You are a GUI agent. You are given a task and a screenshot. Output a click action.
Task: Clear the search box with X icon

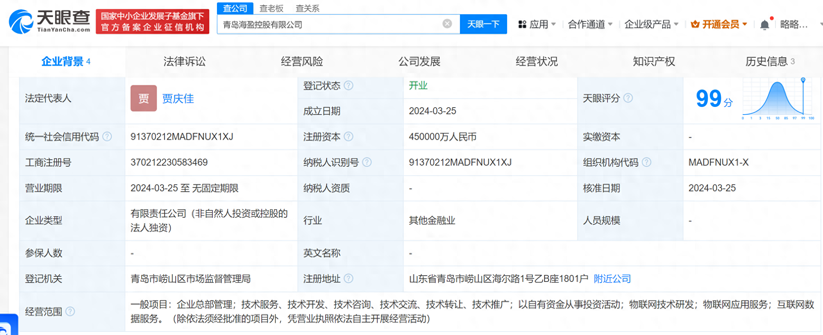click(x=447, y=24)
